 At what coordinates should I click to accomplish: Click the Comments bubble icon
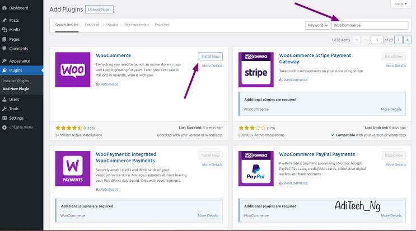point(4,49)
